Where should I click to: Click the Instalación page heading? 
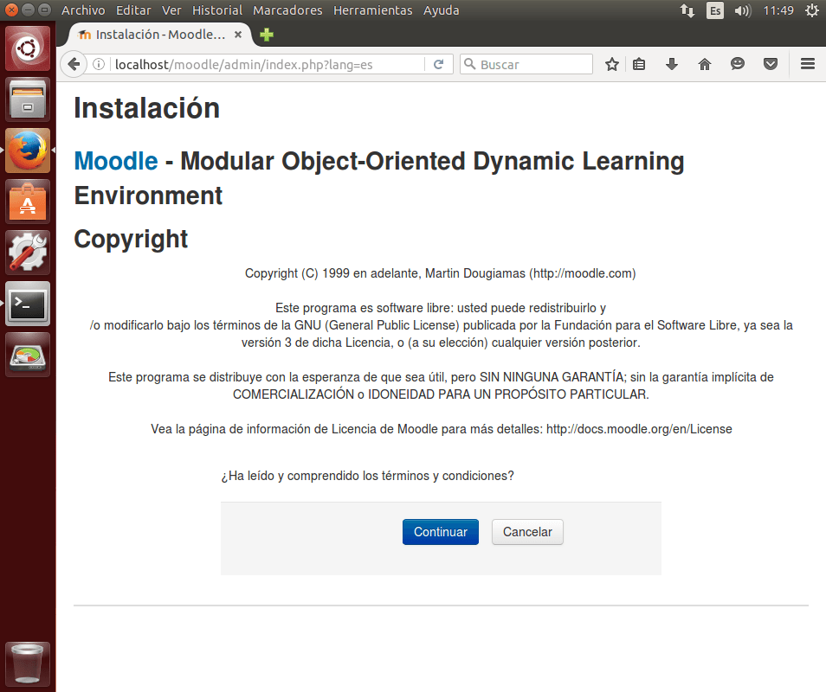pos(147,108)
